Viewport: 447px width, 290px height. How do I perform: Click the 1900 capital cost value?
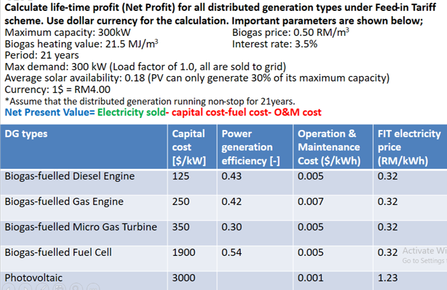click(184, 252)
